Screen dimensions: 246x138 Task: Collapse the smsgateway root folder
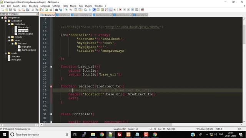coord(2,18)
